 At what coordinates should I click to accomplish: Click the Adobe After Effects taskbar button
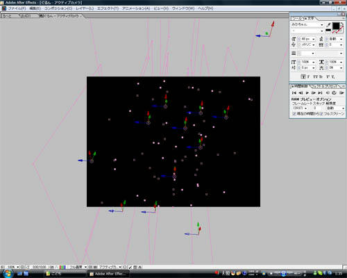tap(108, 274)
